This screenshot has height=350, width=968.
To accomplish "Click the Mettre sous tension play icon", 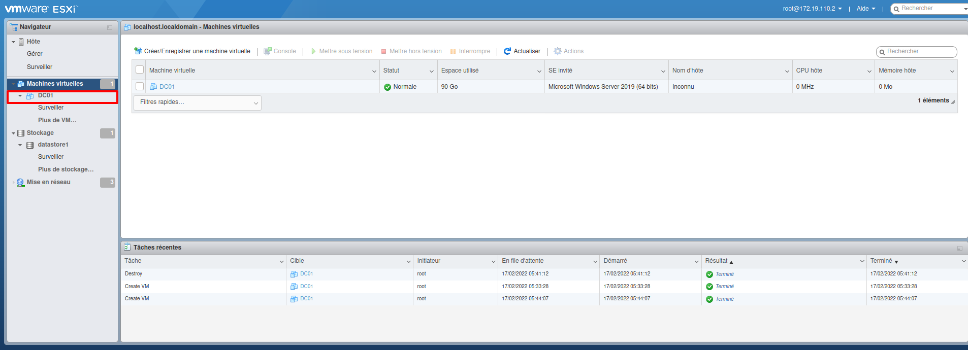I will 313,51.
